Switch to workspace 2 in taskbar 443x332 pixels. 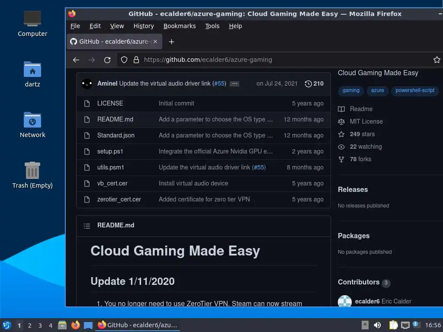point(30,326)
